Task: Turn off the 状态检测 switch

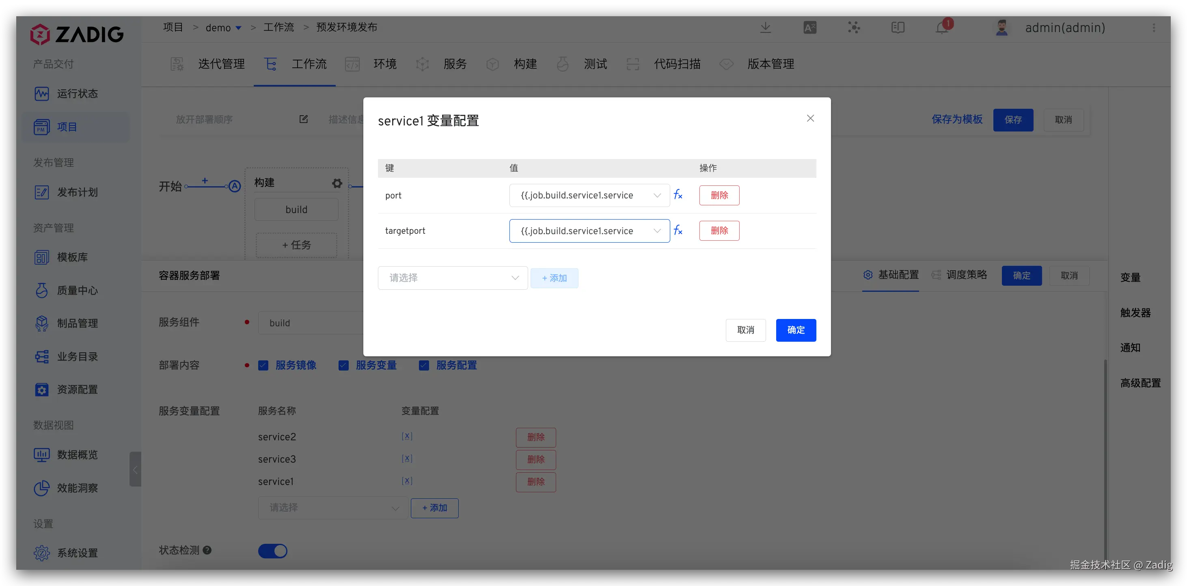Action: coord(273,551)
